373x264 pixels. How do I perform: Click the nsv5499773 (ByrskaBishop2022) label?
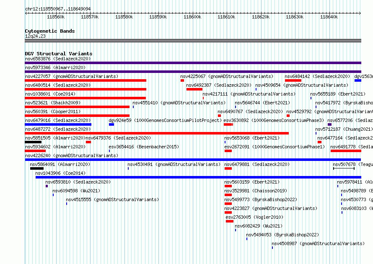(x=261, y=199)
